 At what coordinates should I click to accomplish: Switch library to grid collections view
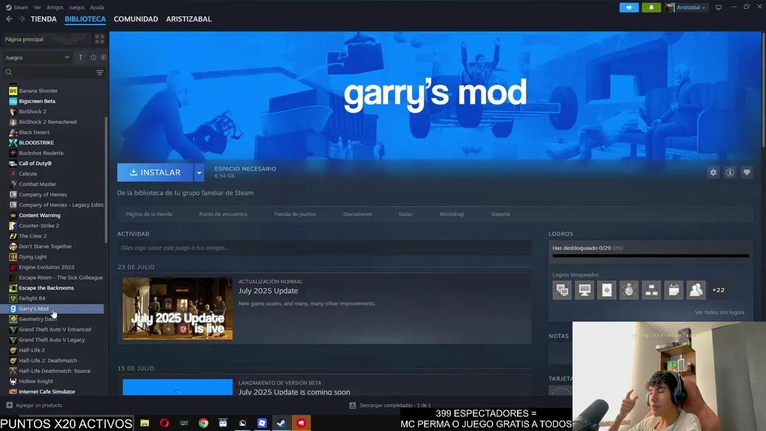[x=99, y=39]
